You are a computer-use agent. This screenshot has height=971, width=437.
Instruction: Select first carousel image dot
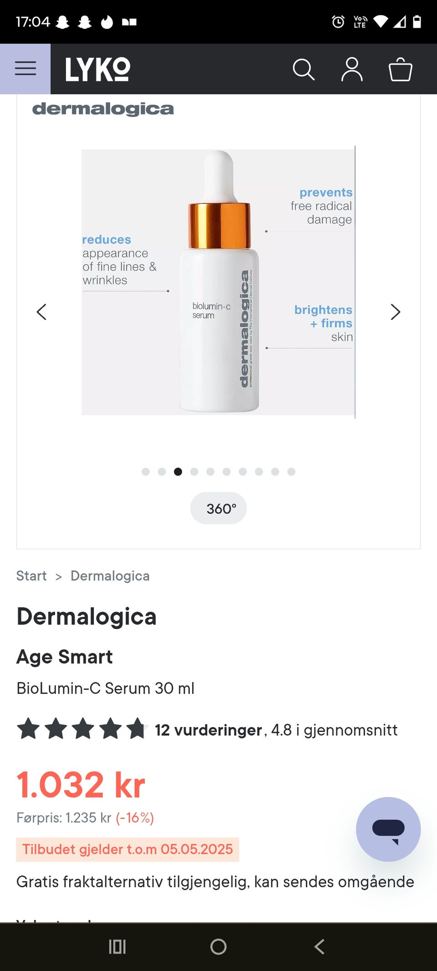pyautogui.click(x=146, y=472)
